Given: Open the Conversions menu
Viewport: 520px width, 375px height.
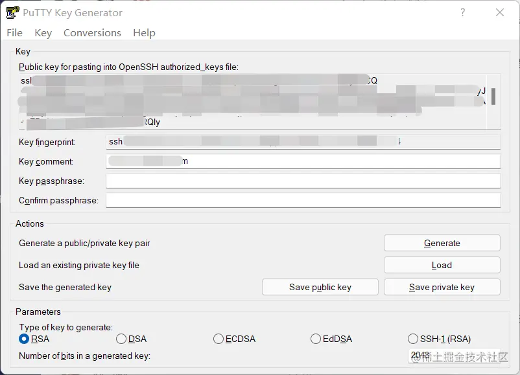Looking at the screenshot, I should [x=92, y=33].
